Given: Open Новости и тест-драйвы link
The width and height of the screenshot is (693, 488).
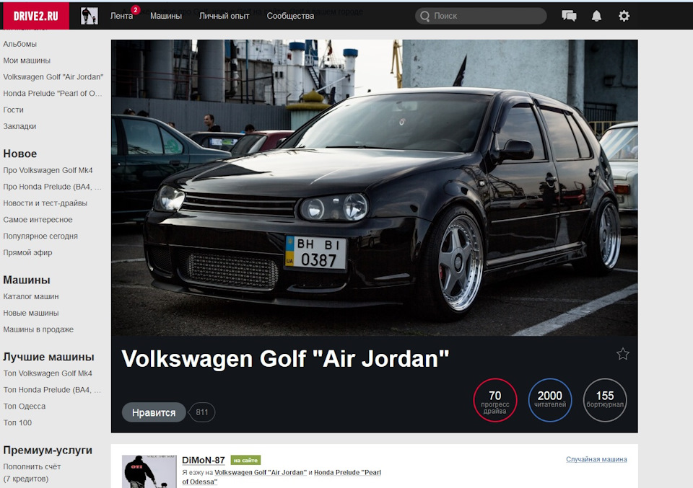Looking at the screenshot, I should [45, 203].
